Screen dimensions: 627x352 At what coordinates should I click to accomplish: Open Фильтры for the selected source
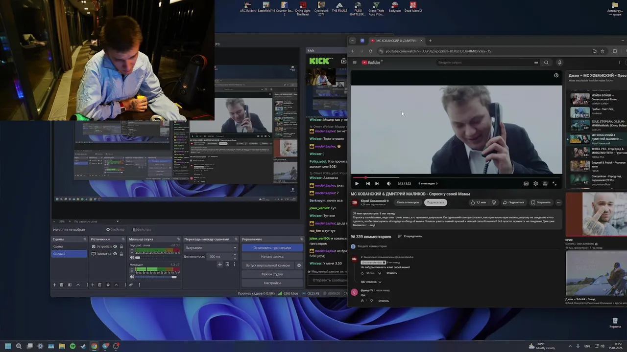coord(142,229)
